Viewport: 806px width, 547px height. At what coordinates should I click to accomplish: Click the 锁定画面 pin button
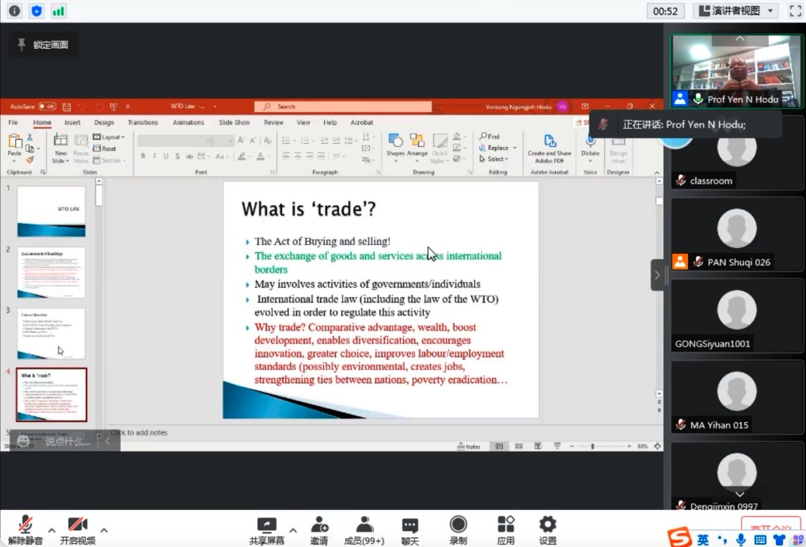click(42, 44)
